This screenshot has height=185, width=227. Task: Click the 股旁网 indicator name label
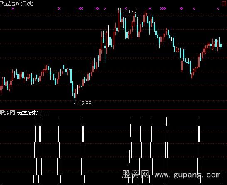(x=7, y=113)
